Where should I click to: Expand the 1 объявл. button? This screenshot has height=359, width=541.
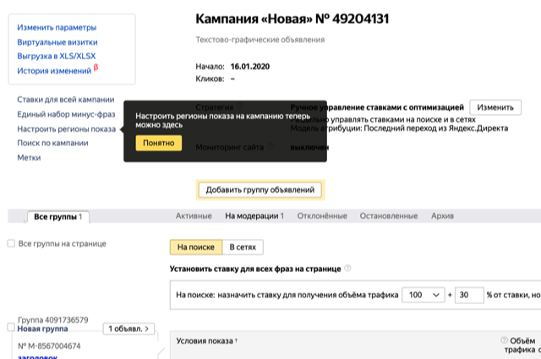point(128,329)
